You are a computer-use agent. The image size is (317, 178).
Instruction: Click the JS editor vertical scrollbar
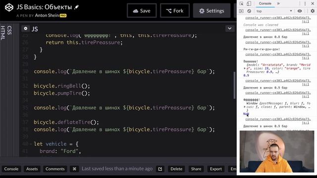[x=234, y=86]
